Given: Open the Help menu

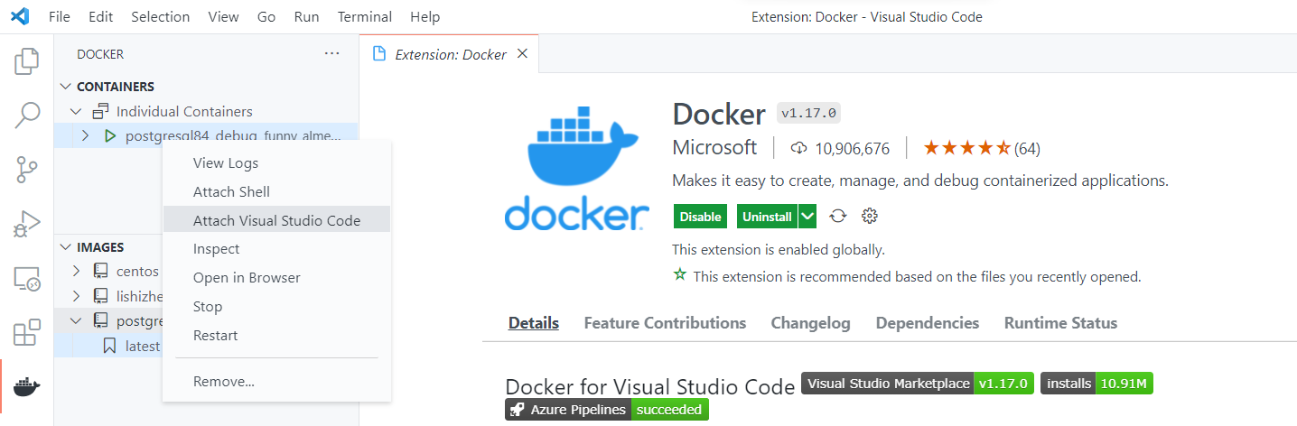Looking at the screenshot, I should pos(425,16).
